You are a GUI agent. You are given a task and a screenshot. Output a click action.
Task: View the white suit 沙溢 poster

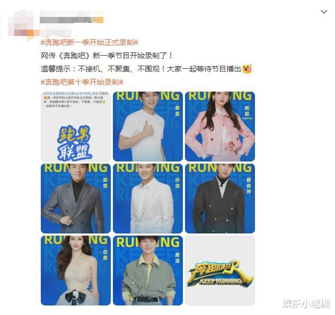click(148, 199)
